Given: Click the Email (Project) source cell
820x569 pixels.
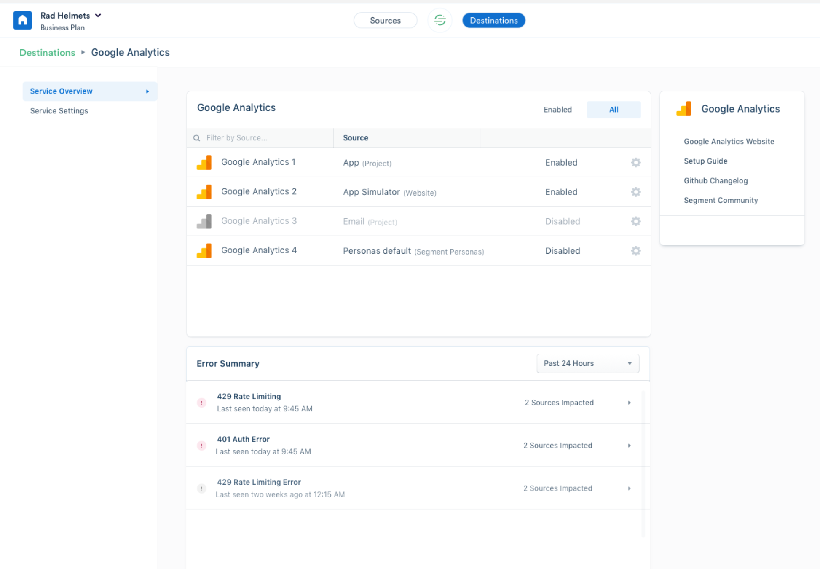Looking at the screenshot, I should click(x=370, y=222).
